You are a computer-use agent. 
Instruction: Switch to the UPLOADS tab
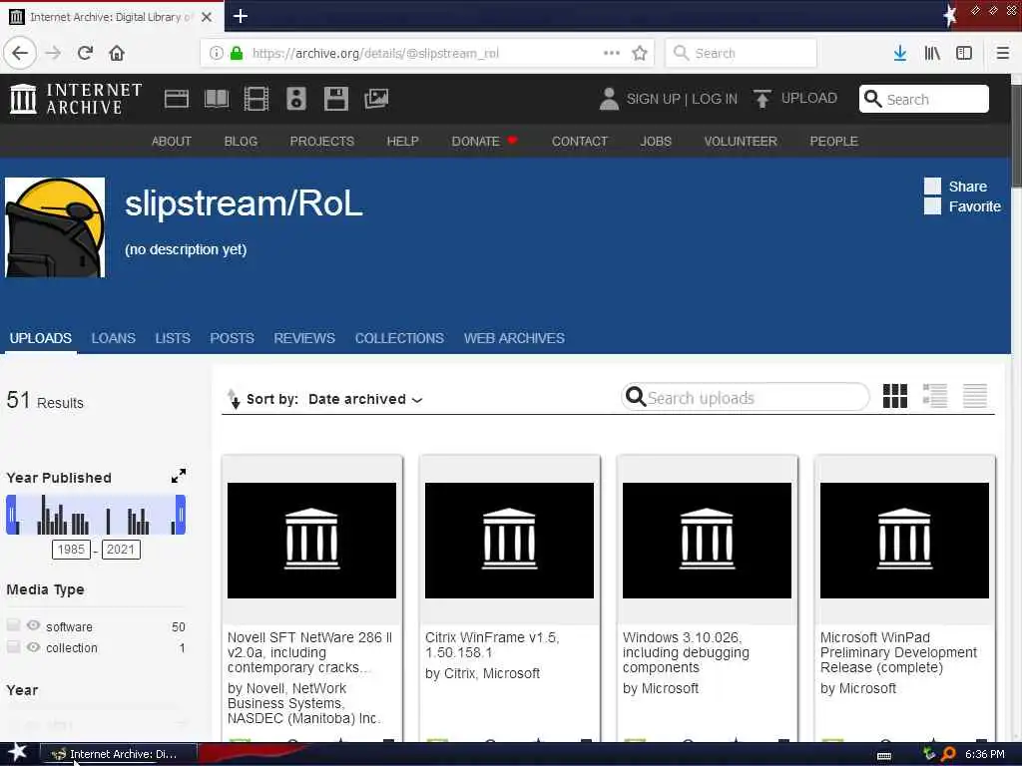(x=40, y=339)
